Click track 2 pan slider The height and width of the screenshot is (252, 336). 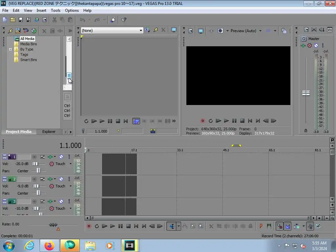[x=38, y=193]
